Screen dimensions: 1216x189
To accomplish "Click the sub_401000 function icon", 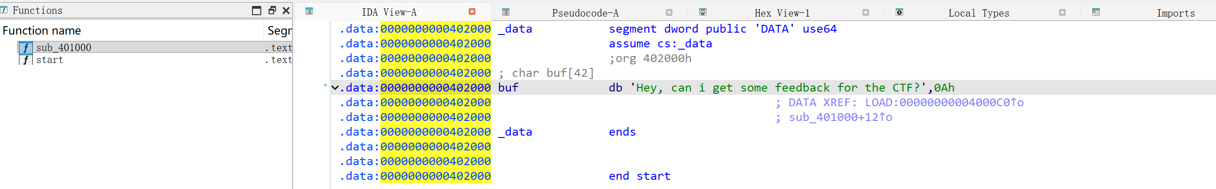I will (25, 47).
